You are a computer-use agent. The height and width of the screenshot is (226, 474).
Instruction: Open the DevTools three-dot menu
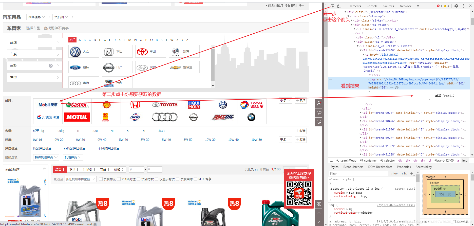(x=464, y=6)
